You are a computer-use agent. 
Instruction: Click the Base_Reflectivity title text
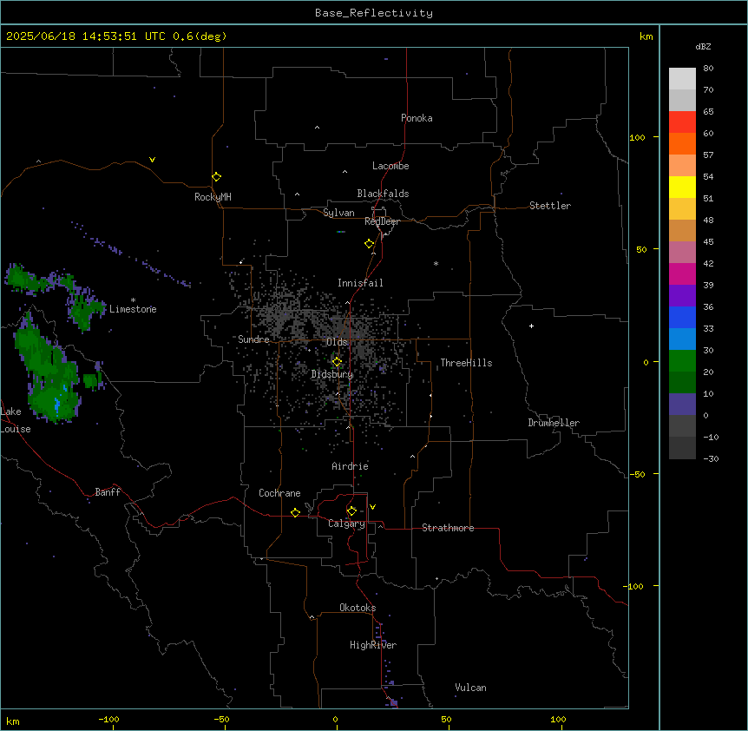tap(374, 13)
